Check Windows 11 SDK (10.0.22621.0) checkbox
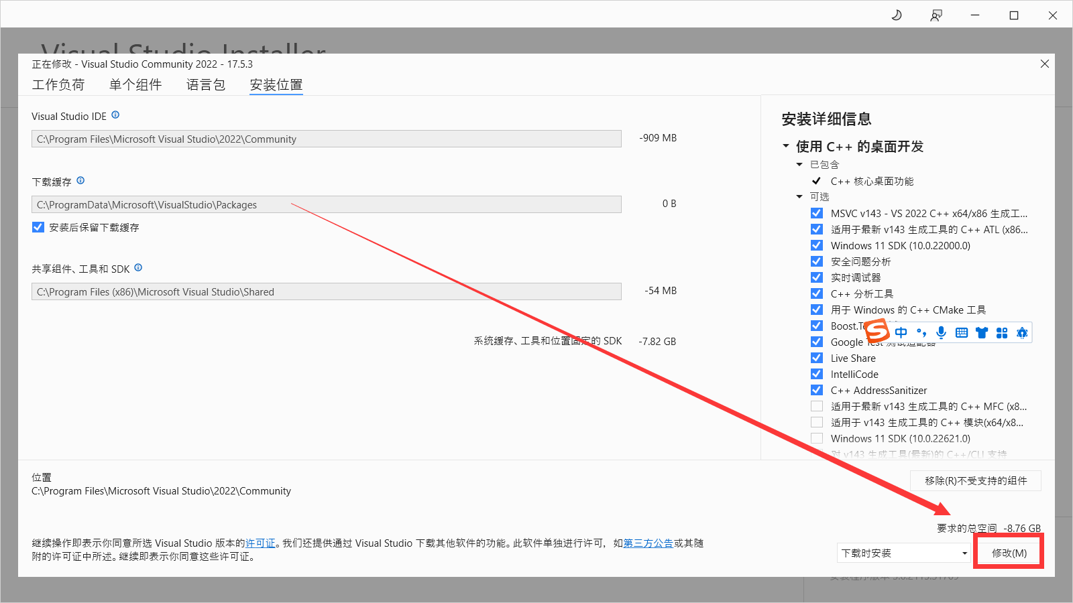This screenshot has width=1073, height=603. (817, 438)
